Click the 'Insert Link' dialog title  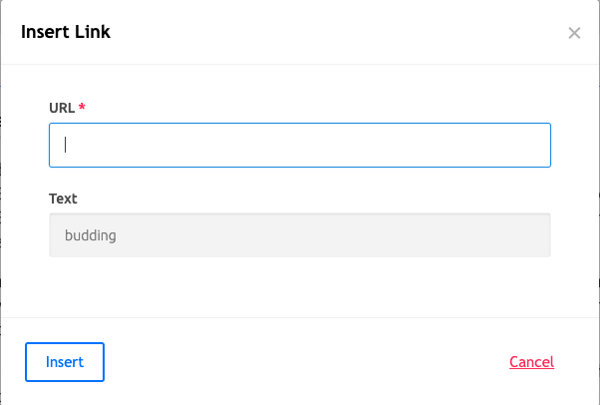pos(66,32)
